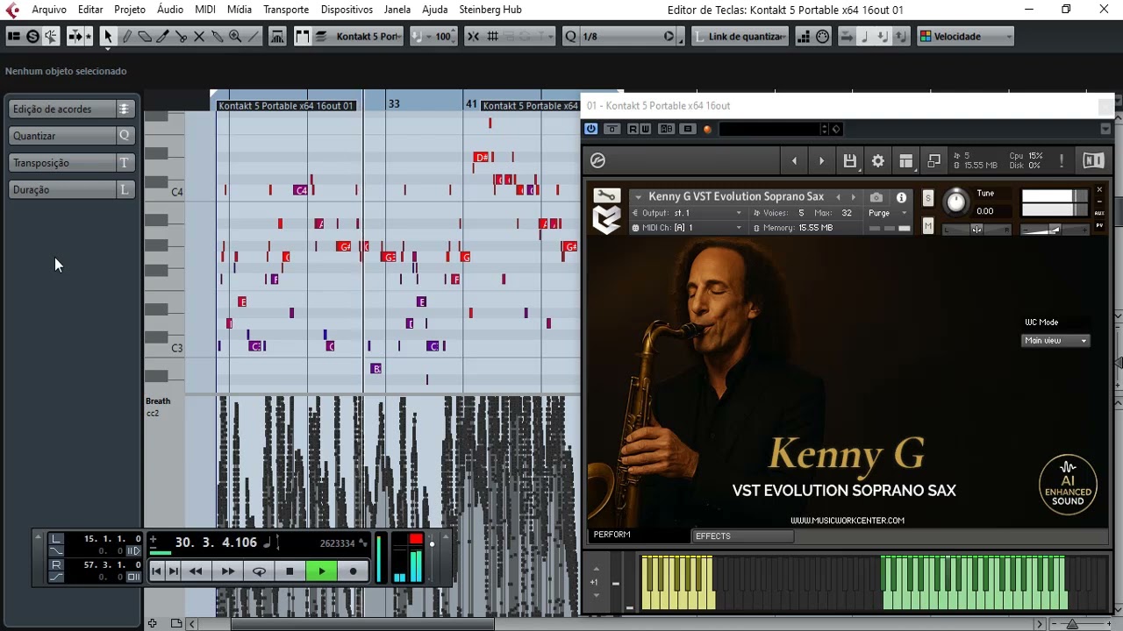Viewport: 1123px width, 631px height.
Task: Open the Arquivo menu
Action: (x=48, y=10)
